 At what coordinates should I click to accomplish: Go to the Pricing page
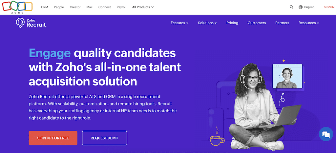pyautogui.click(x=232, y=23)
